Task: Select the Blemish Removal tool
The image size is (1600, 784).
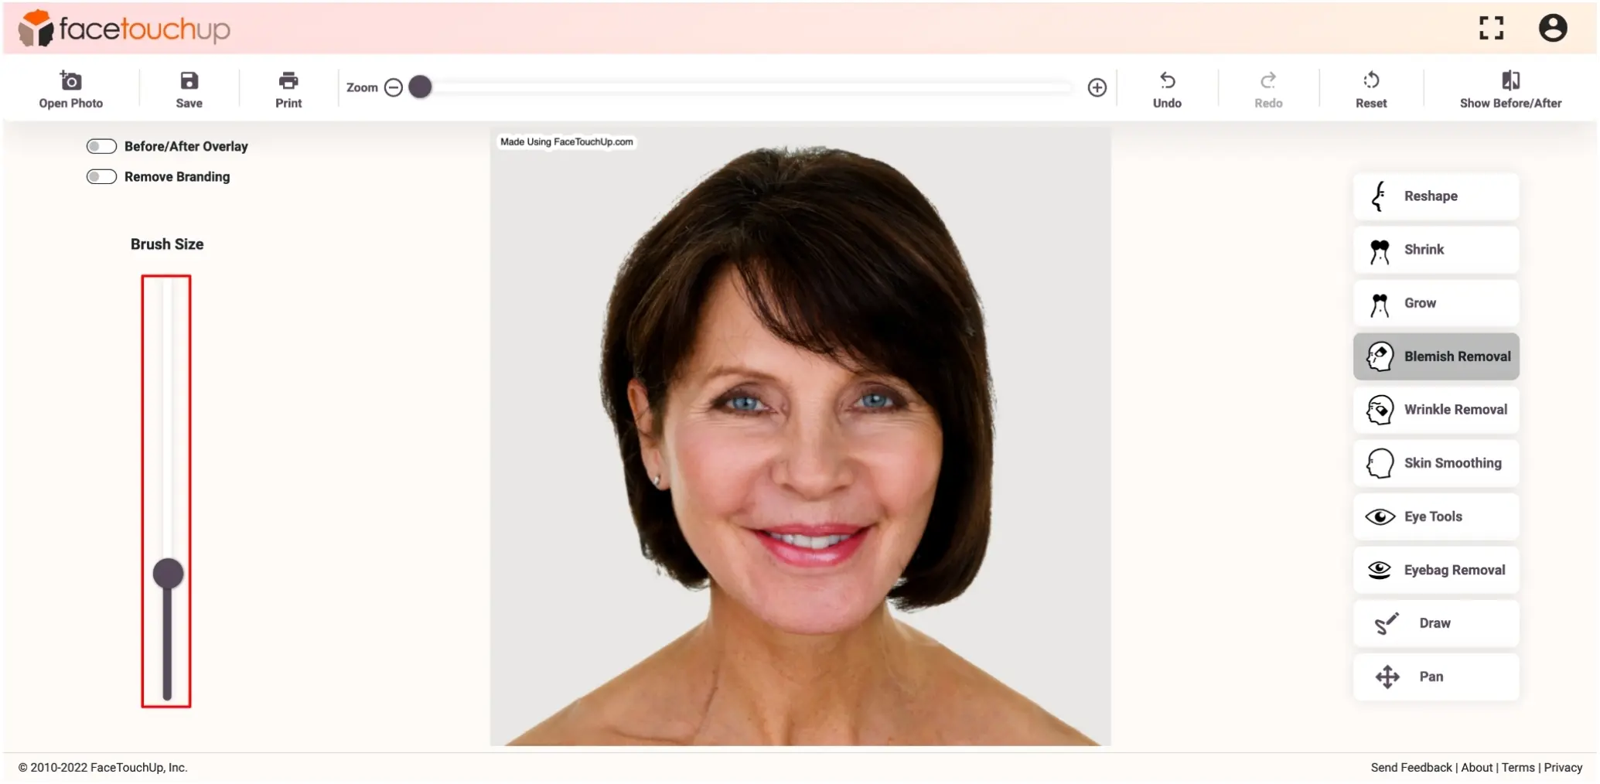Action: 1435,356
